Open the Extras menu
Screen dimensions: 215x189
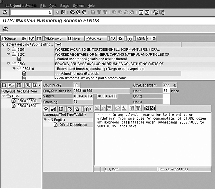[x=64, y=6]
